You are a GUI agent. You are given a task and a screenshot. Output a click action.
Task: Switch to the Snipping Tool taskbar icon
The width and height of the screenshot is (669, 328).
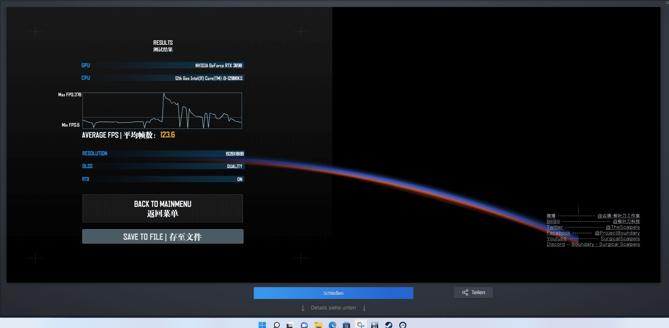point(361,325)
